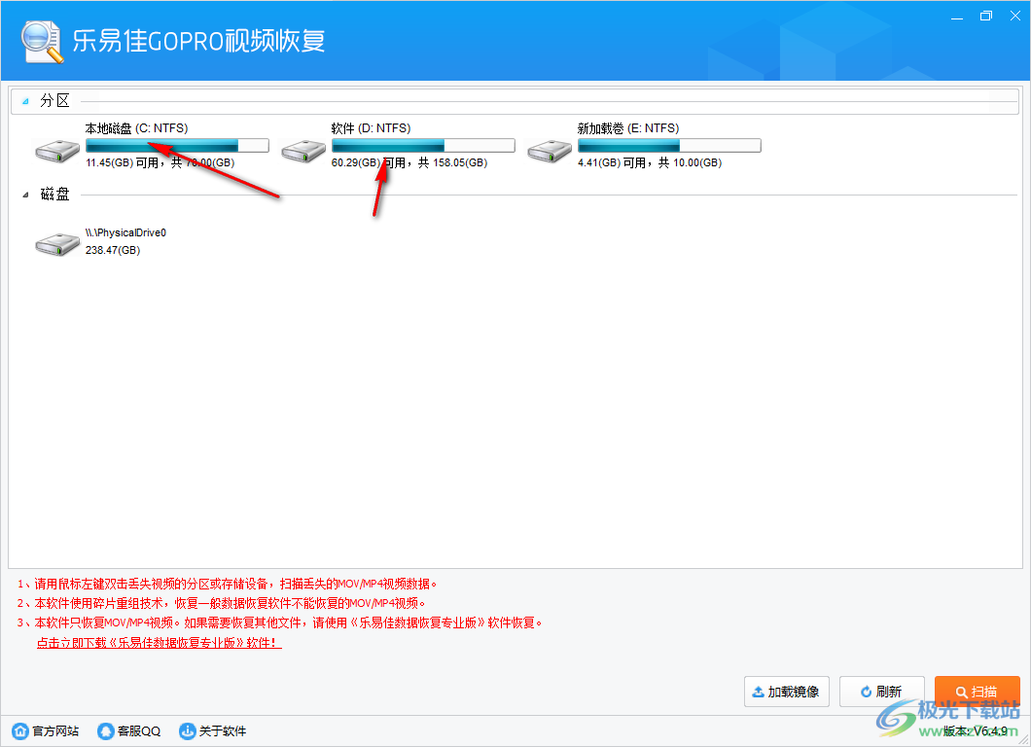The image size is (1031, 747).
Task: Select the D: software drive icon
Action: point(303,151)
